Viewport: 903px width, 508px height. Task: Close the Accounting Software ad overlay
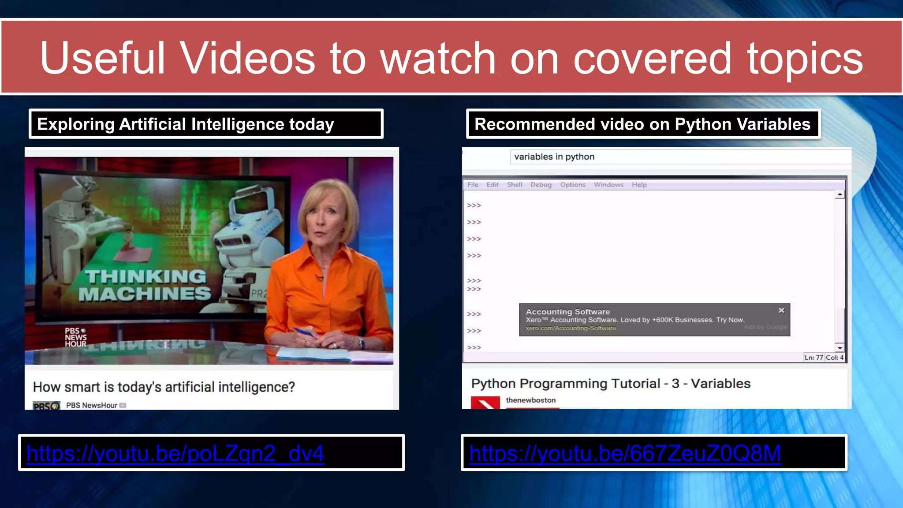(781, 310)
